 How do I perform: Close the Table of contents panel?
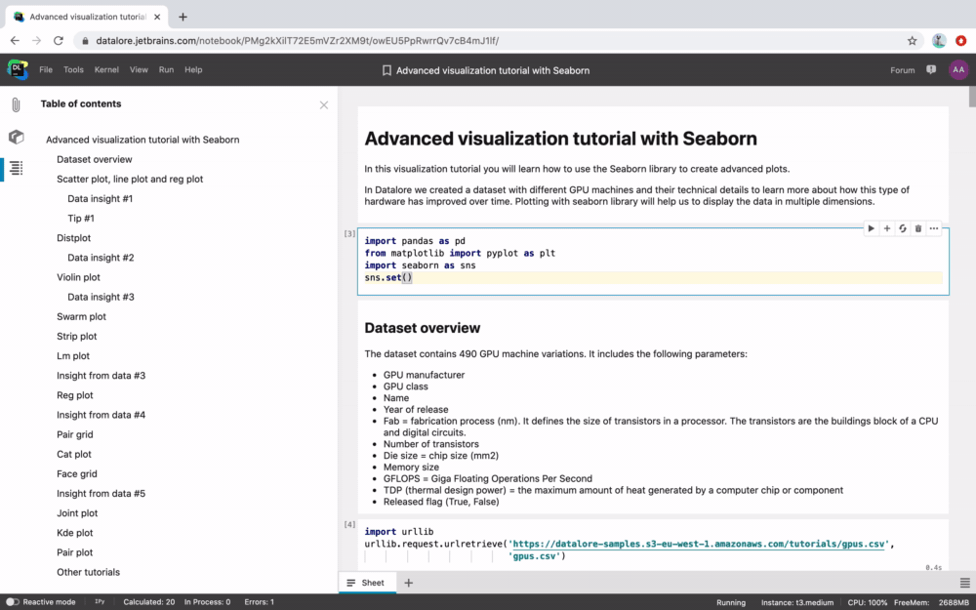[x=324, y=105]
